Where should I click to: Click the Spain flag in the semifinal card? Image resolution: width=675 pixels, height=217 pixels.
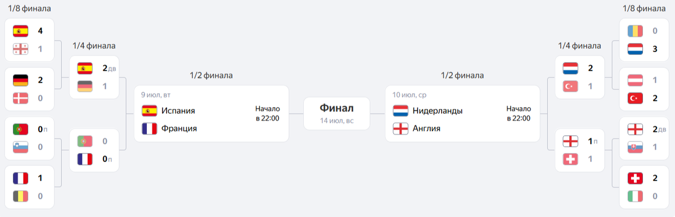click(149, 110)
